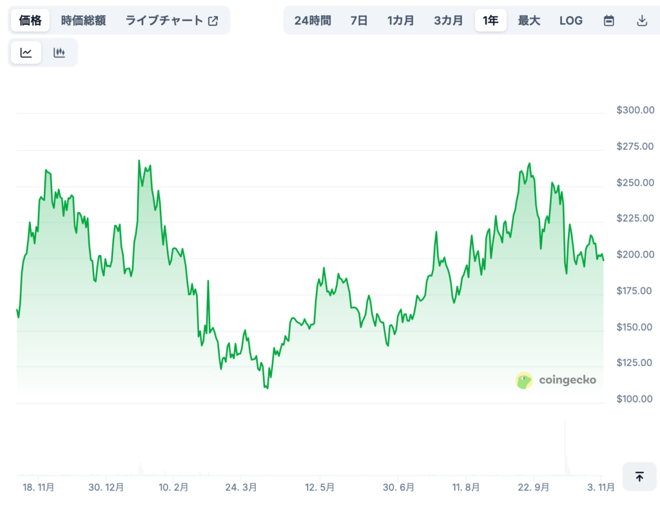Click the gecko mascot icon next to coingecko text
This screenshot has width=660, height=506.
click(x=523, y=380)
